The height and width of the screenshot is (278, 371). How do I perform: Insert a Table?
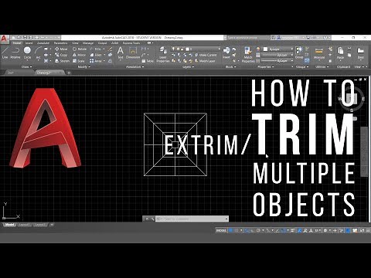(x=148, y=61)
